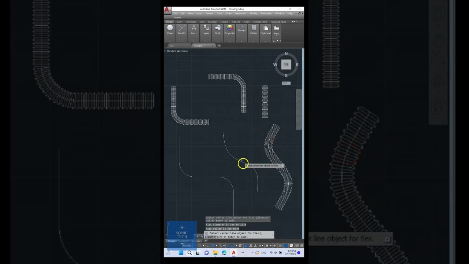Open the Layers panel in the ribbon

point(206,30)
